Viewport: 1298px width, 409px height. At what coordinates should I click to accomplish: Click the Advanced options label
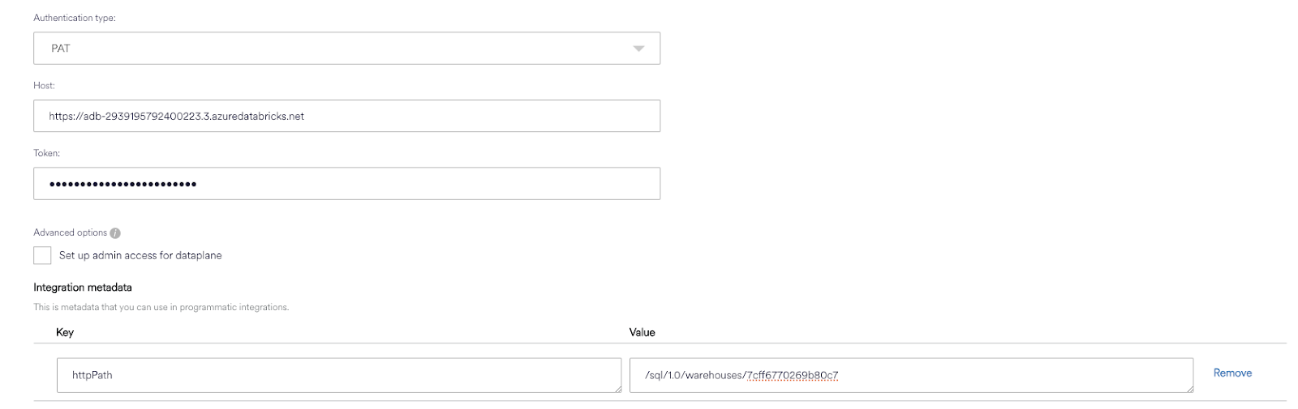(x=70, y=233)
